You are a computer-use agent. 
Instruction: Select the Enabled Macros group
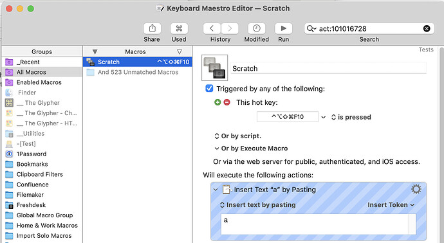click(42, 82)
